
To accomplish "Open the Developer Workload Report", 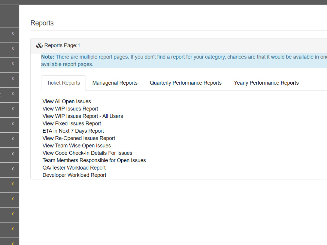I will click(x=75, y=175).
